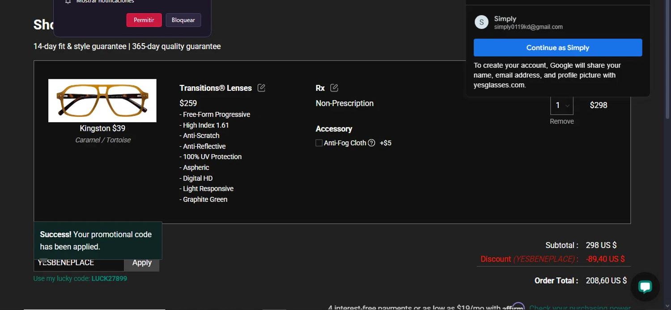Open the Kingston glasses product image
Screen dimensions: 671x310
(x=102, y=101)
